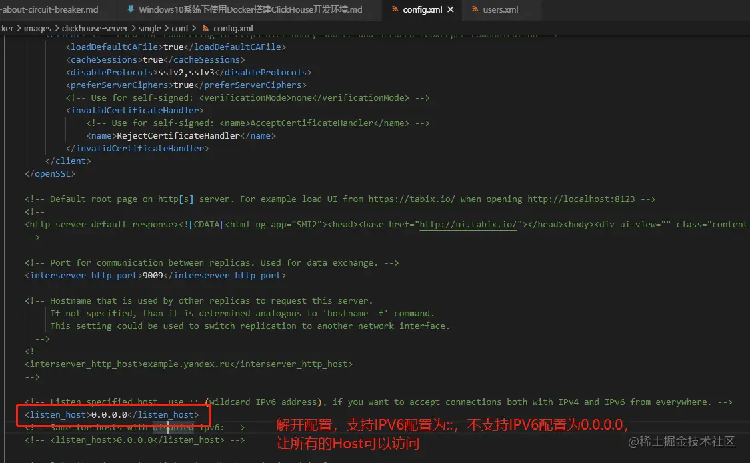Click the RejectCertificateHandler name text
Screen dimensions: 750x463
[178, 136]
